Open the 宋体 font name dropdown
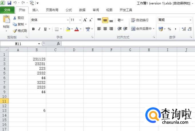This screenshot has width=195, height=131. click(68, 20)
